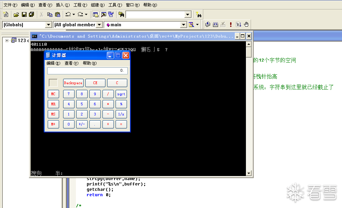Viewport: 342px width, 208px height.
Task: Click the Stop Build icon
Action: point(223,25)
